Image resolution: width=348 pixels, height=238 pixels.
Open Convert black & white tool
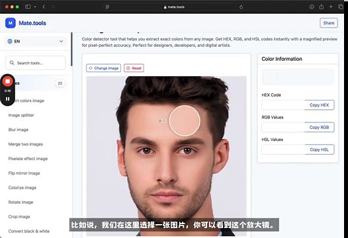29,231
